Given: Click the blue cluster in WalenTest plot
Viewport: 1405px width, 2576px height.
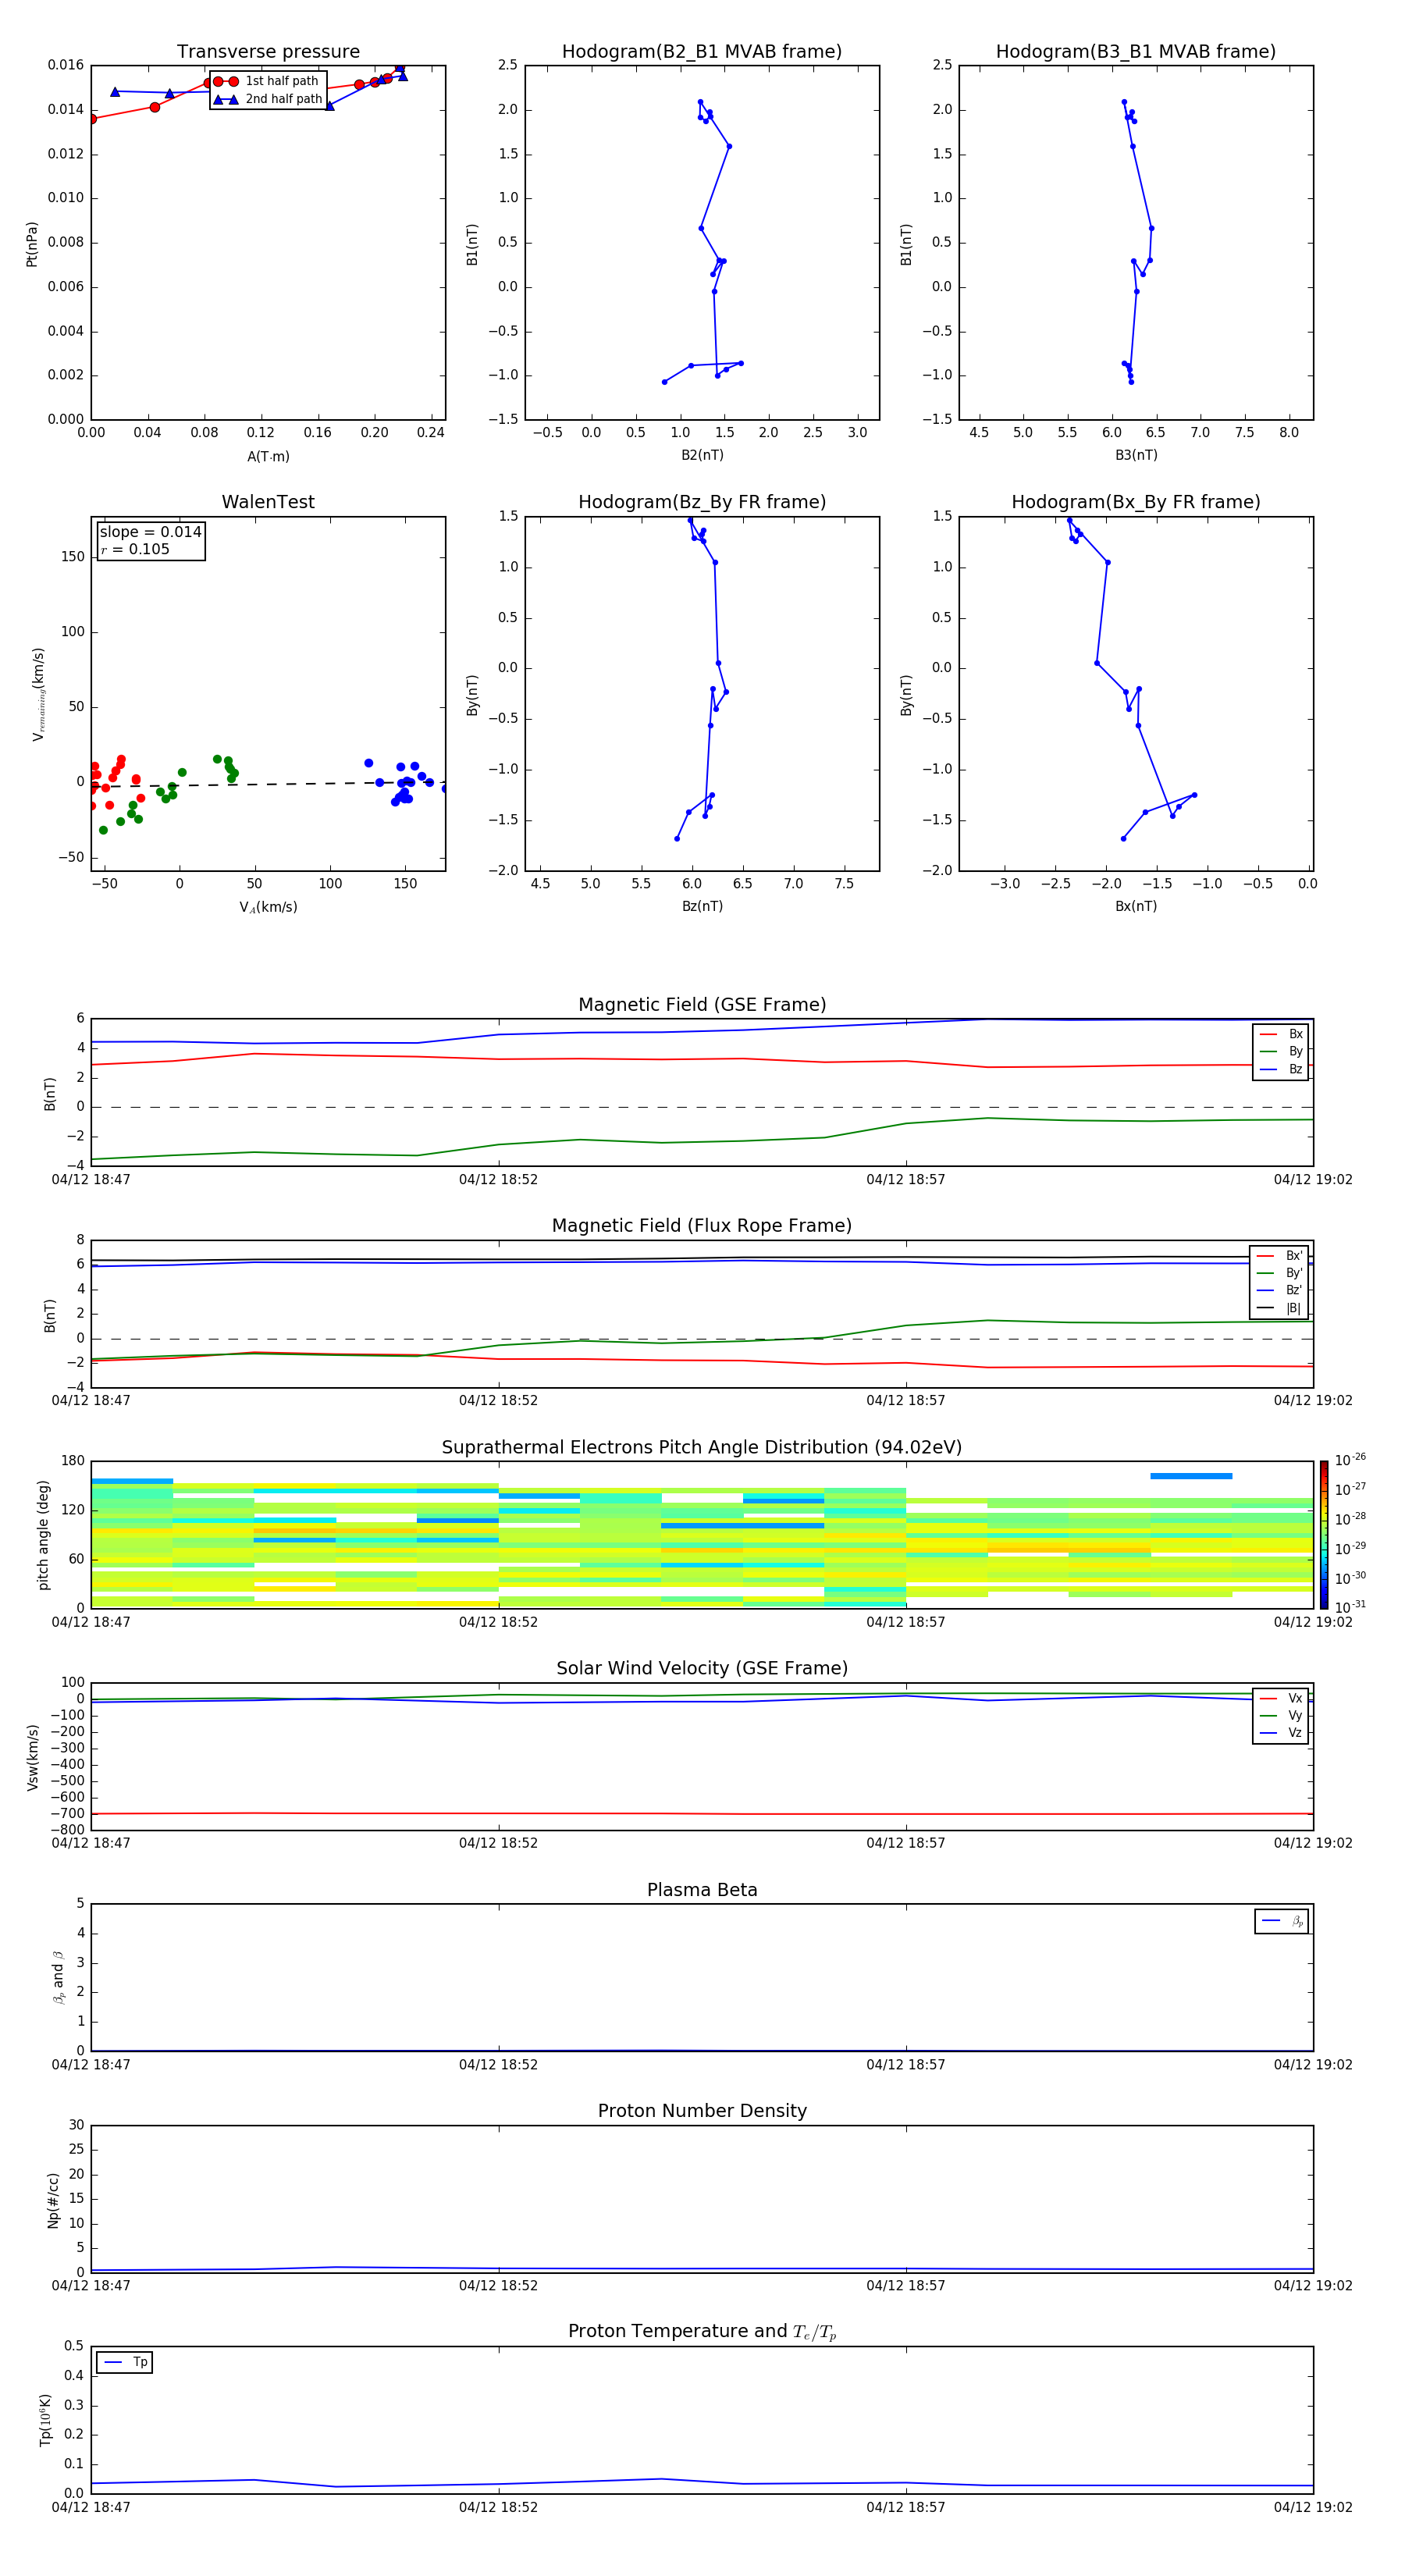Looking at the screenshot, I should tap(404, 782).
